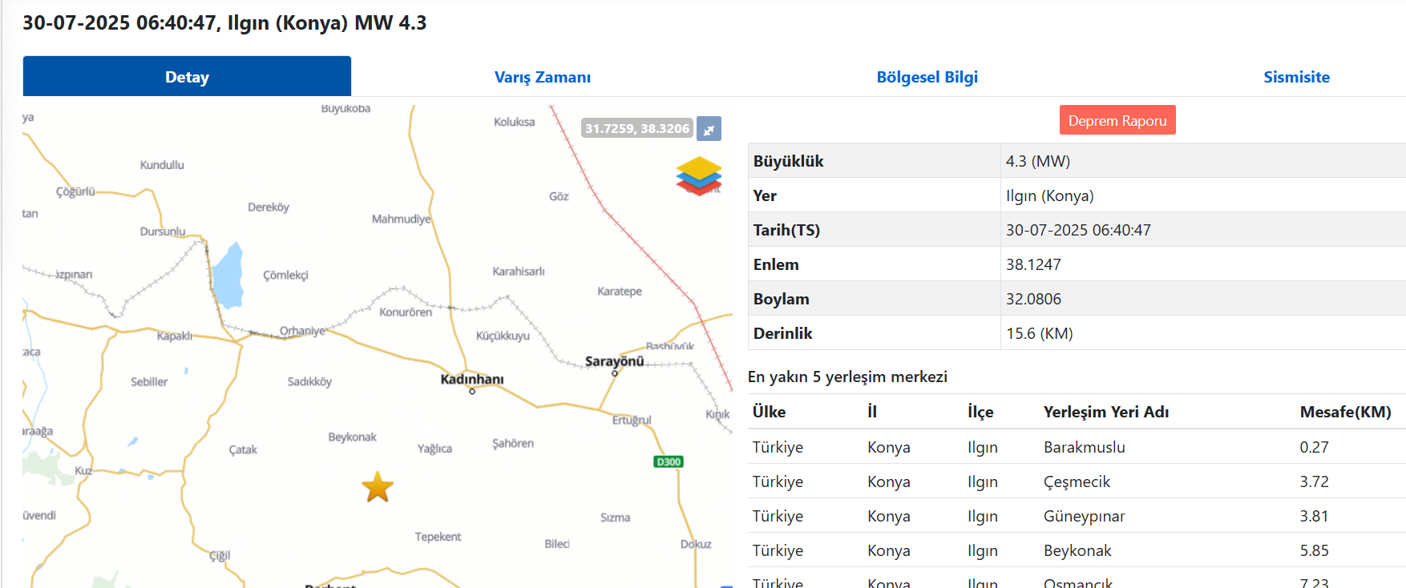Viewport: 1406px width, 588px height.
Task: Click the Şahören label on the map
Action: coord(513,443)
